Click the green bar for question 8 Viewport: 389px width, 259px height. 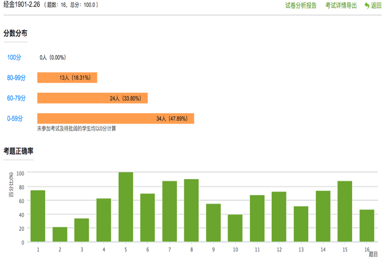coord(191,210)
